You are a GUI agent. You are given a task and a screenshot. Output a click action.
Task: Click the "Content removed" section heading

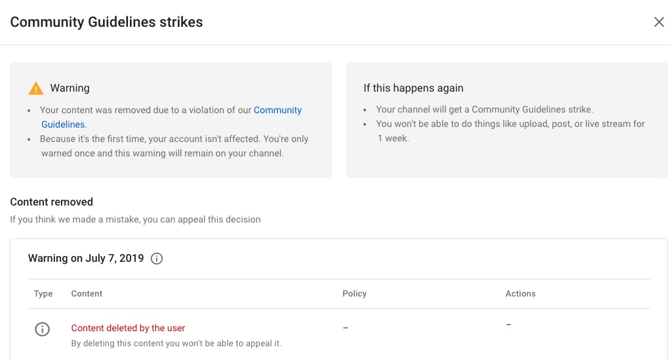52,202
